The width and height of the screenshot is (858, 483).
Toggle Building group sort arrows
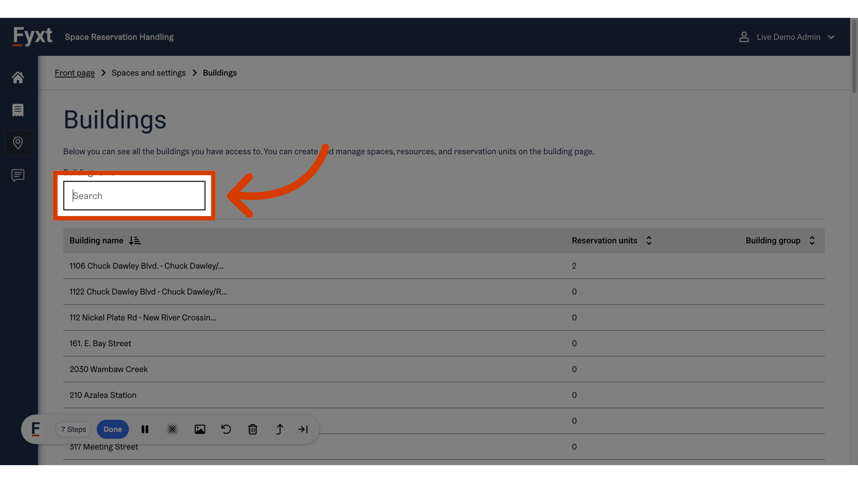(812, 241)
